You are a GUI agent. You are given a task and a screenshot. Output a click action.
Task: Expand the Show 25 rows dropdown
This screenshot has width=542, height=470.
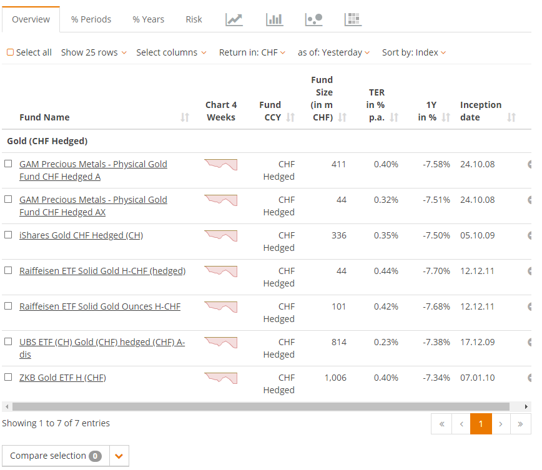pos(94,52)
